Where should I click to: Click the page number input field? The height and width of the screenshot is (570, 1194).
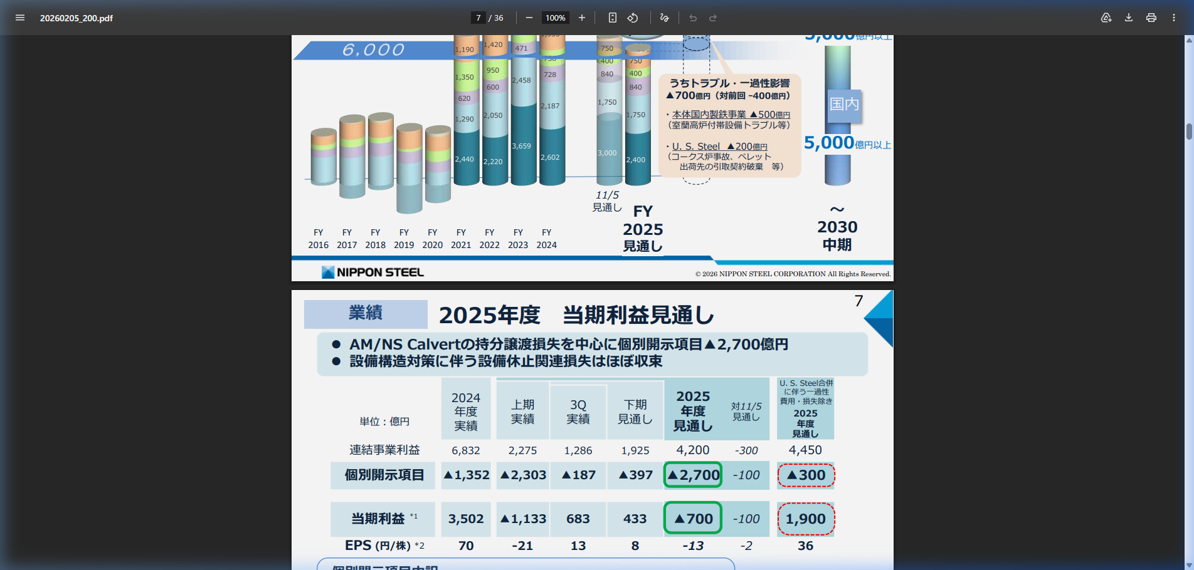pos(478,18)
